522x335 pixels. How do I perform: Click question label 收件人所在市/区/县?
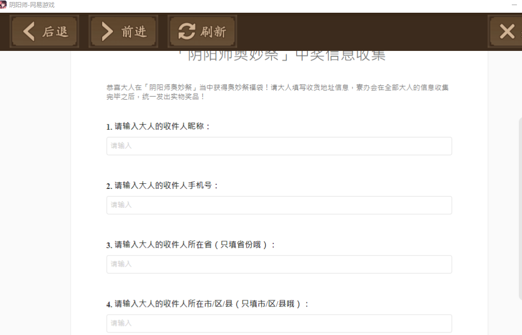point(208,304)
